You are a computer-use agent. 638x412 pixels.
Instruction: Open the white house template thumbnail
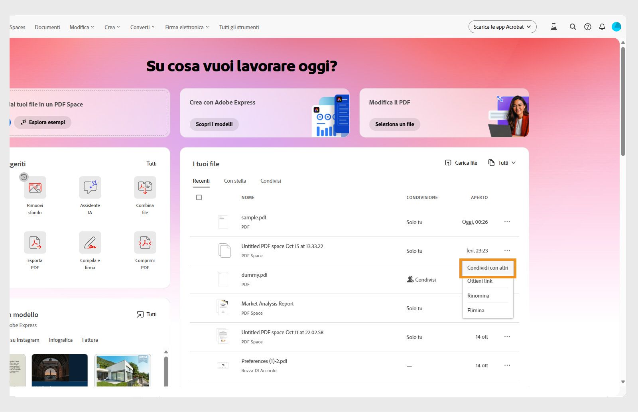pyautogui.click(x=123, y=370)
